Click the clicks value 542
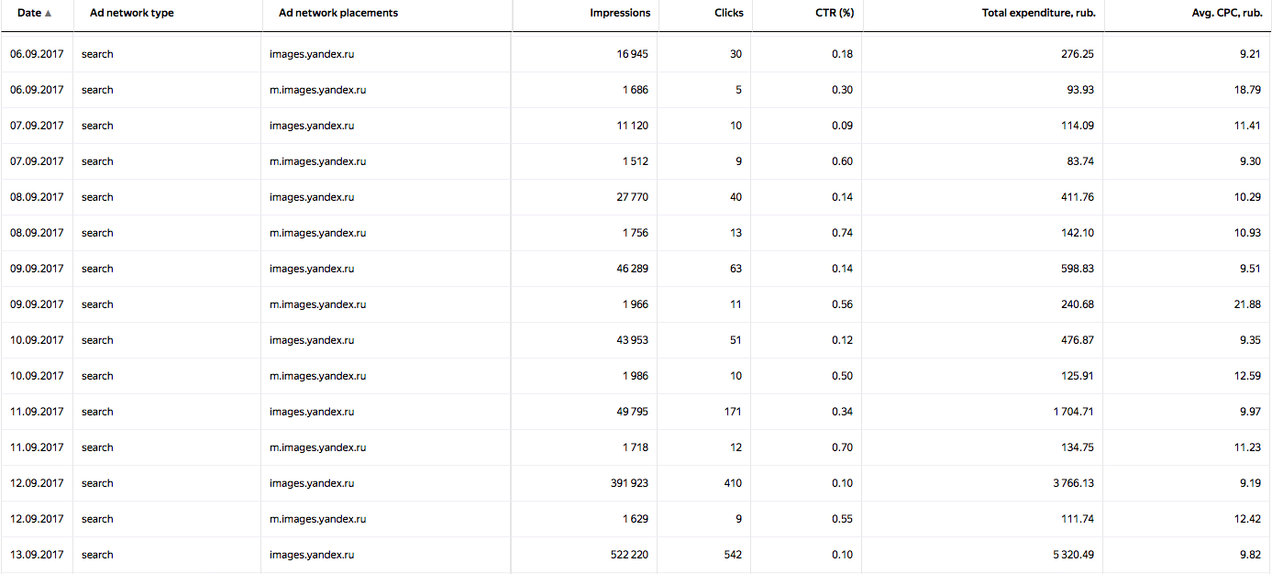 point(733,555)
